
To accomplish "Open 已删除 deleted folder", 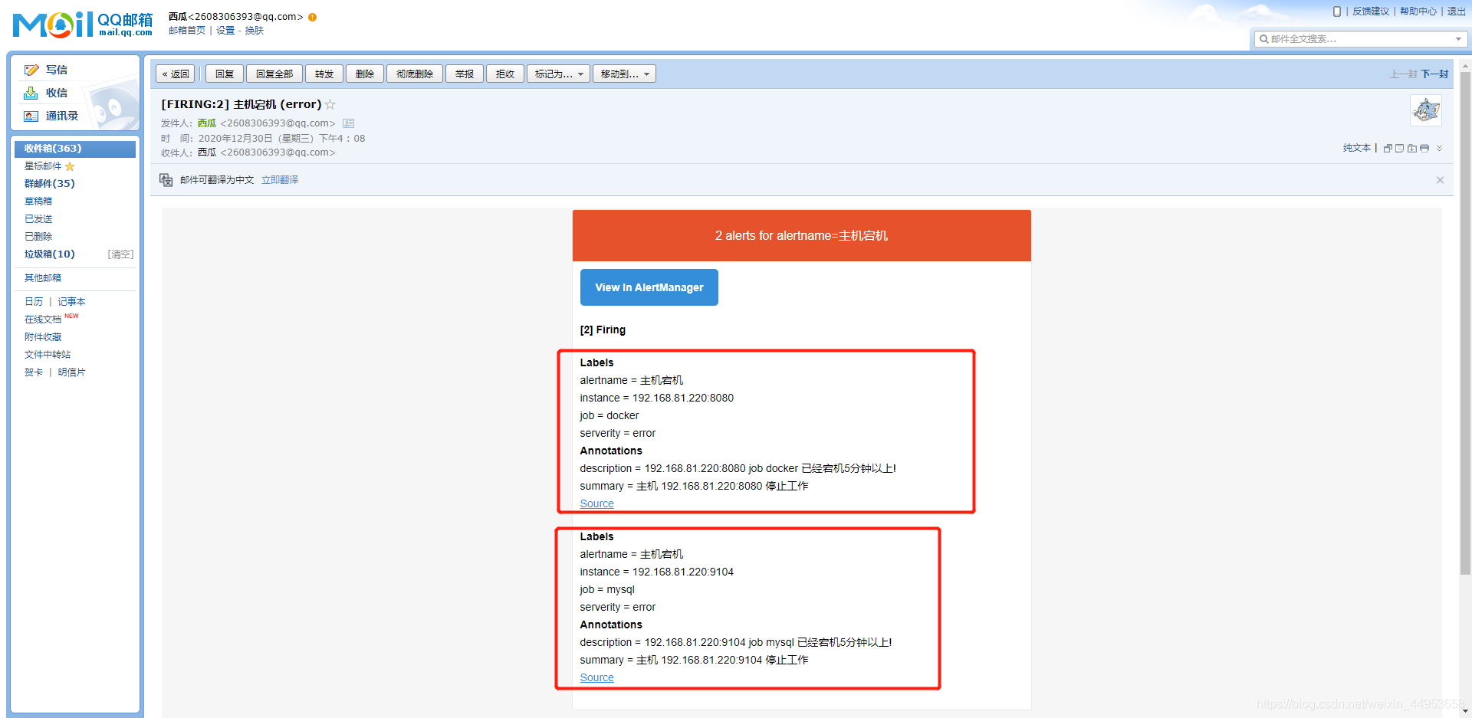I will point(38,237).
